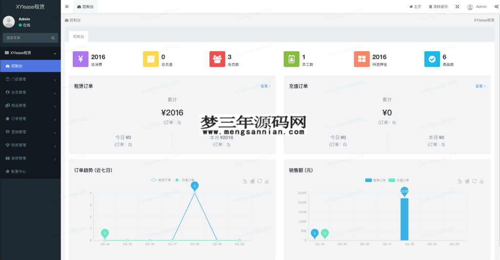The width and height of the screenshot is (500, 260).
Task: Click the purple yen 总消费 icon
Action: (x=81, y=59)
